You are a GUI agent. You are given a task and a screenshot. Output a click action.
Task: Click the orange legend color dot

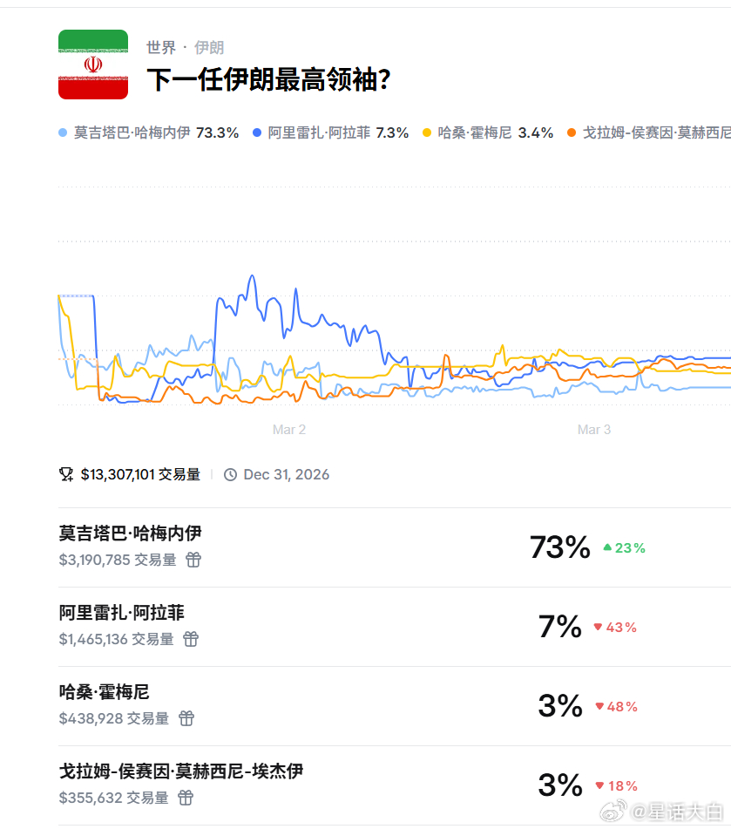tap(572, 133)
